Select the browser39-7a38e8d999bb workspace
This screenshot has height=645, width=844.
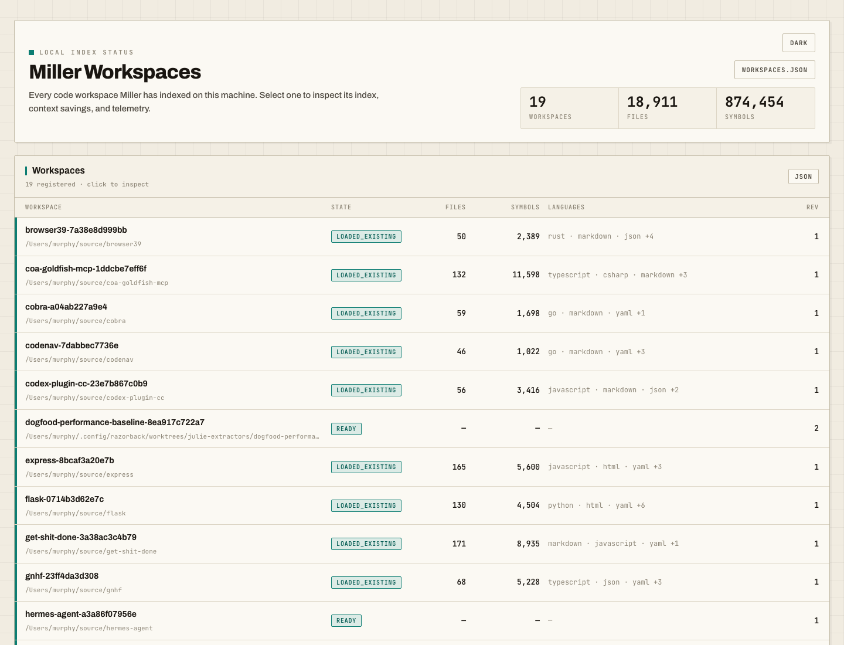[422, 237]
